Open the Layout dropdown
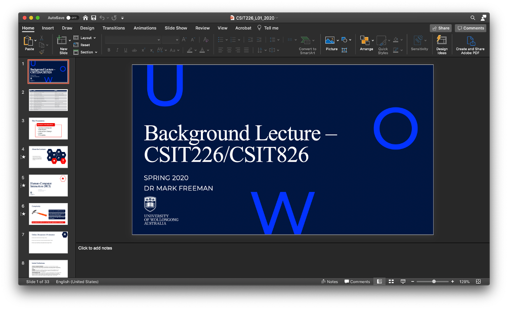The width and height of the screenshot is (508, 310). coord(85,37)
